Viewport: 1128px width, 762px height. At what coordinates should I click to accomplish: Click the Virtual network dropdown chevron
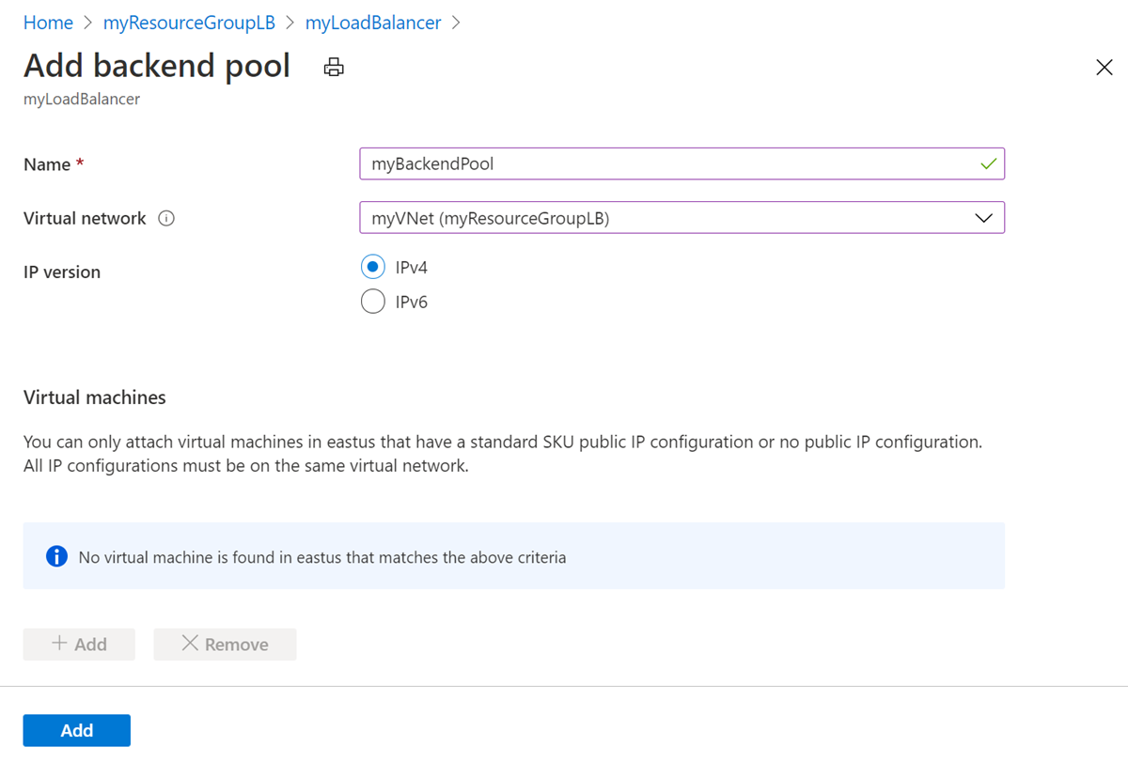[983, 218]
